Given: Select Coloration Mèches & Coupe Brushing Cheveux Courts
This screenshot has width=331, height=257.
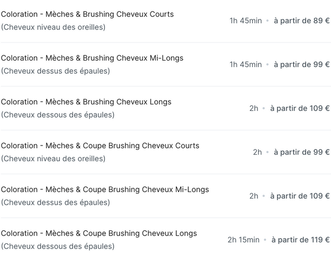Looking at the screenshot, I should point(165,152).
